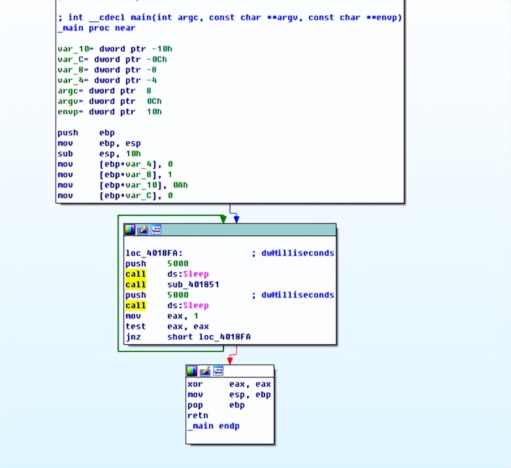The width and height of the screenshot is (511, 468).
Task: Click the mov [ebp+var_4], 0 instruction
Action: pos(115,164)
